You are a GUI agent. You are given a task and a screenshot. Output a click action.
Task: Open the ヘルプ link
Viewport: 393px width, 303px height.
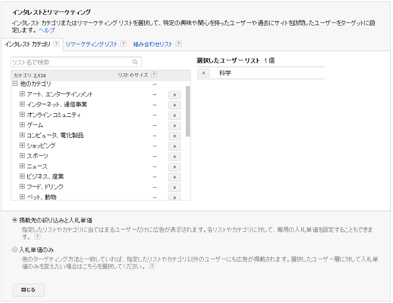coord(47,30)
